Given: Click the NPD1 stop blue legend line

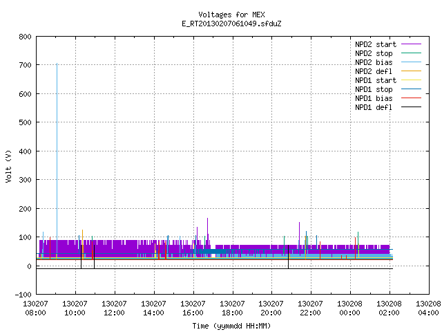Looking at the screenshot, I should [x=411, y=89].
